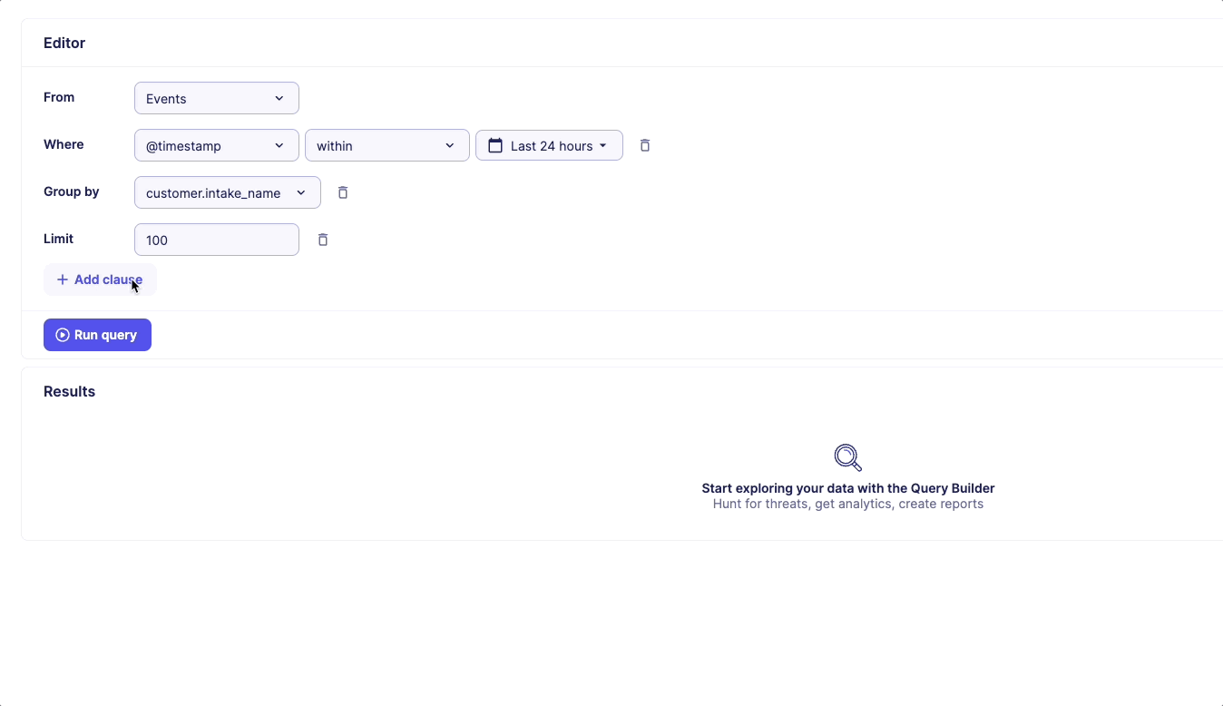
Task: Click the magnifying glass icon in Results
Action: (847, 457)
